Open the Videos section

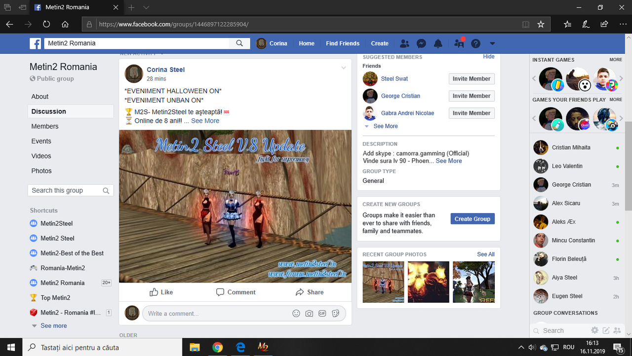pos(41,156)
